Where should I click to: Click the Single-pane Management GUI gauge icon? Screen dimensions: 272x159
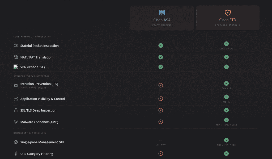[16, 142]
